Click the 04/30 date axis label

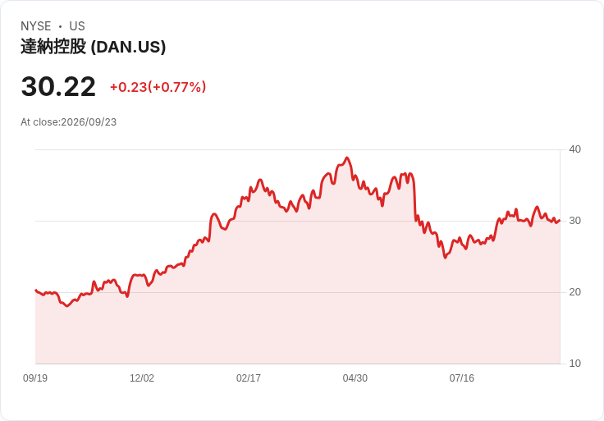(x=355, y=378)
